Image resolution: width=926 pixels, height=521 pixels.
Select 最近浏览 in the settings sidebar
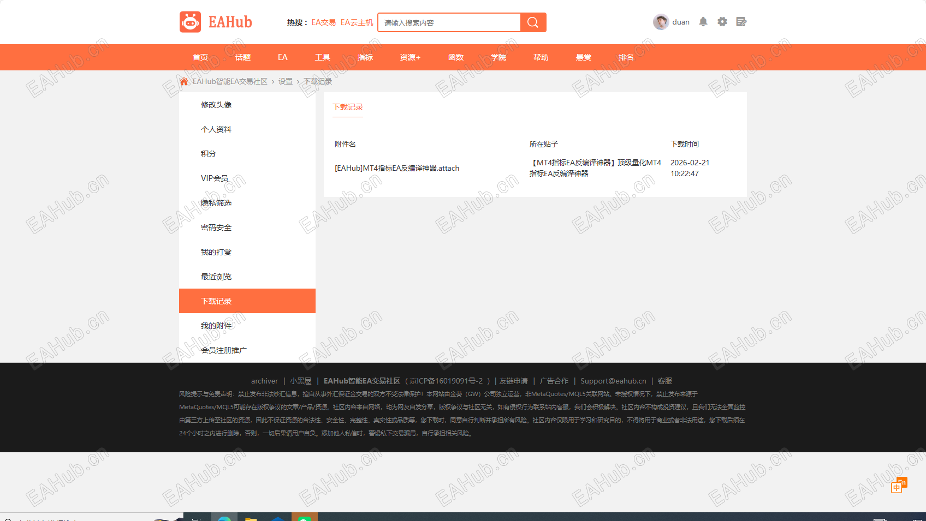tap(247, 277)
